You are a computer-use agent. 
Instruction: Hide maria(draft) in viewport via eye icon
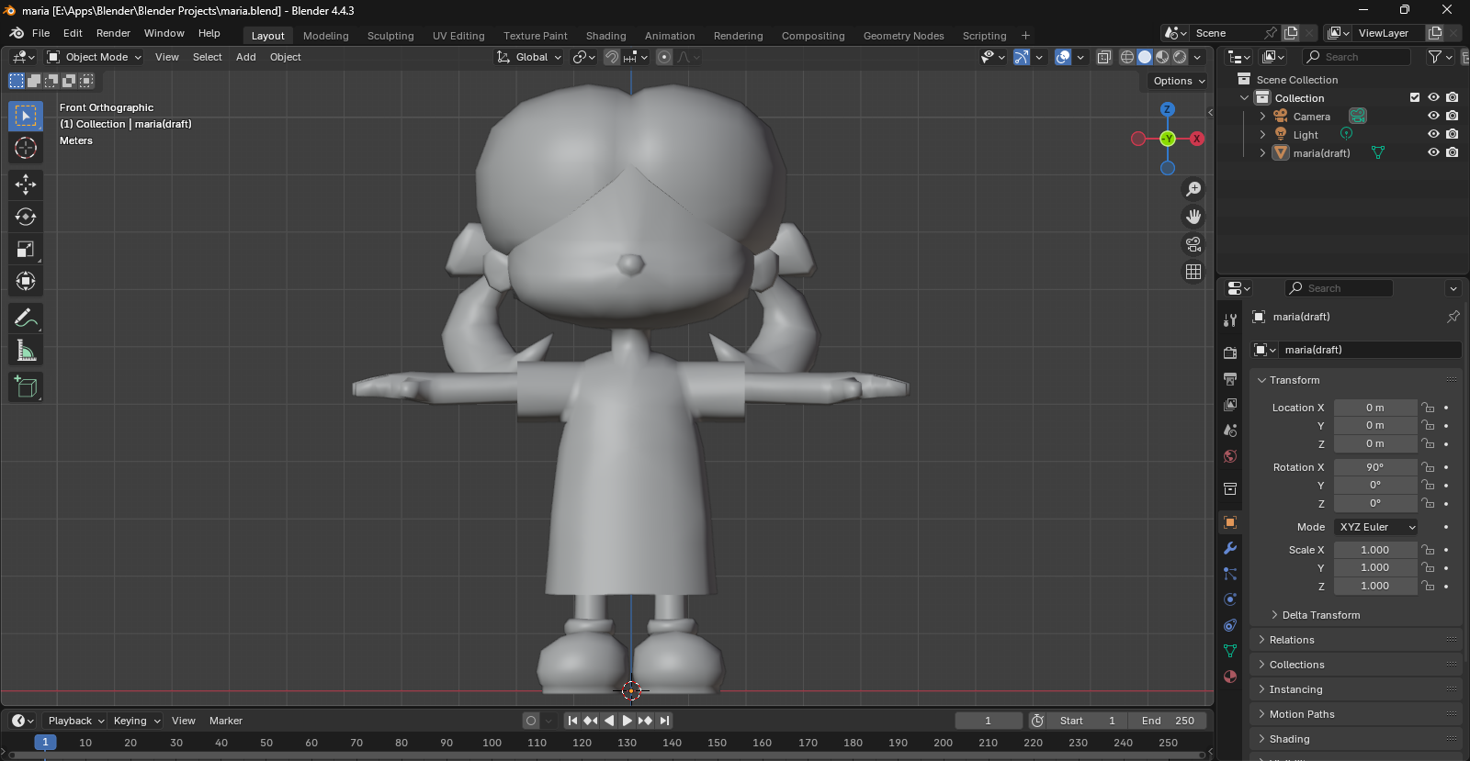tap(1433, 152)
